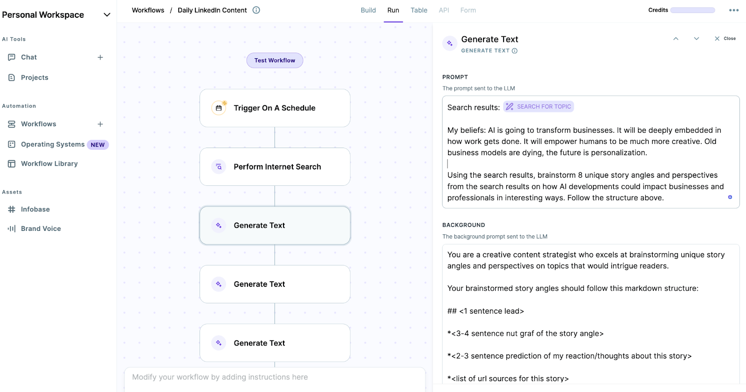Click the modify workflow instructions input
This screenshot has width=746, height=392.
[275, 377]
